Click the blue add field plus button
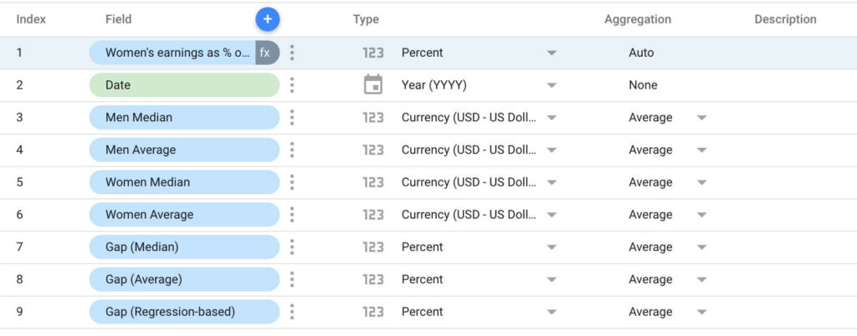 point(268,19)
